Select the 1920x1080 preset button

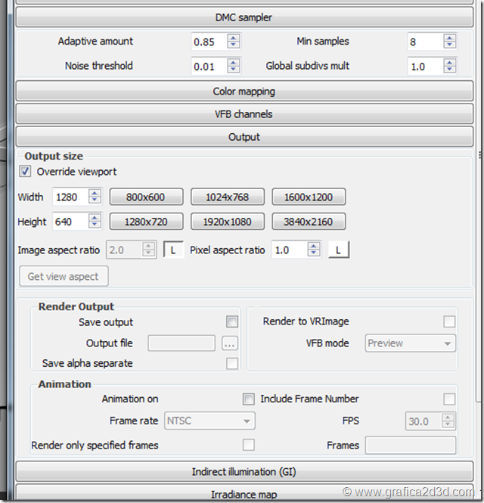pyautogui.click(x=227, y=222)
